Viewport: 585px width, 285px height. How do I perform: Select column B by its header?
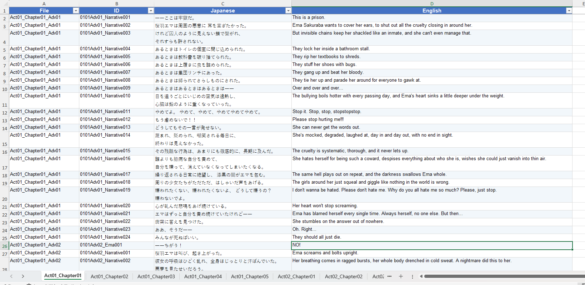tap(116, 4)
